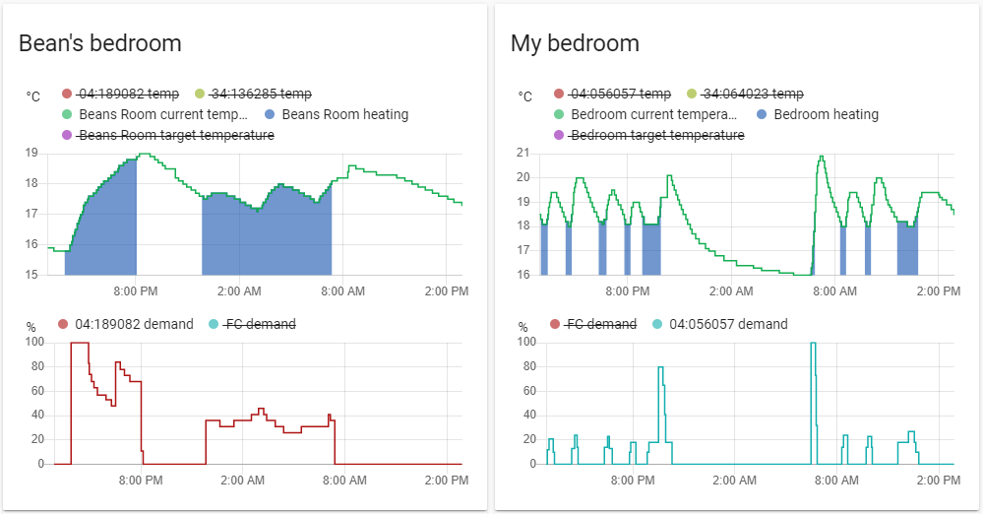This screenshot has height=514, width=983.
Task: Click the My bedroom card title
Action: (575, 43)
